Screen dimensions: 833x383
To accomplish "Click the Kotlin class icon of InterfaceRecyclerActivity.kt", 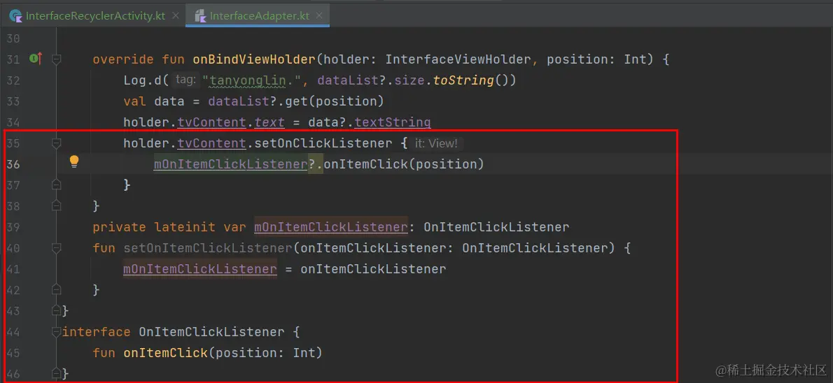I will (x=17, y=16).
